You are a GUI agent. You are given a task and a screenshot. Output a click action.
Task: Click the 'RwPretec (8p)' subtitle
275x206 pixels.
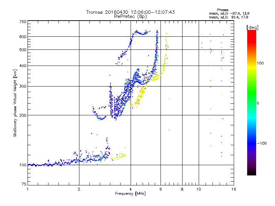[130, 16]
